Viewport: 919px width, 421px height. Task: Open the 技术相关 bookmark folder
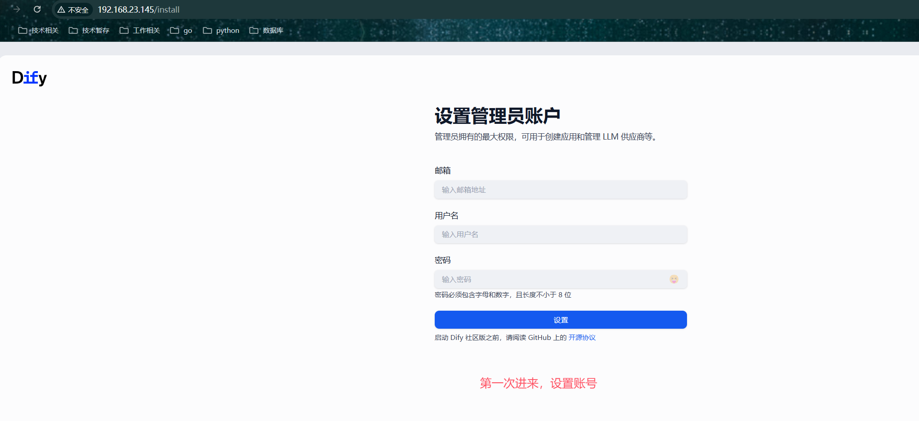point(39,30)
